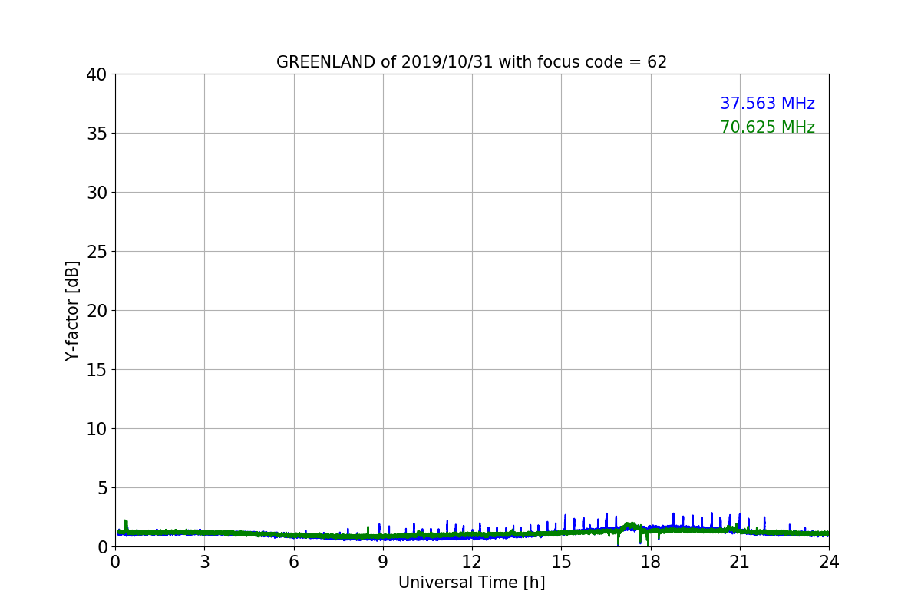The width and height of the screenshot is (921, 614).
Task: Click y-axis tick label 25
Action: (97, 252)
